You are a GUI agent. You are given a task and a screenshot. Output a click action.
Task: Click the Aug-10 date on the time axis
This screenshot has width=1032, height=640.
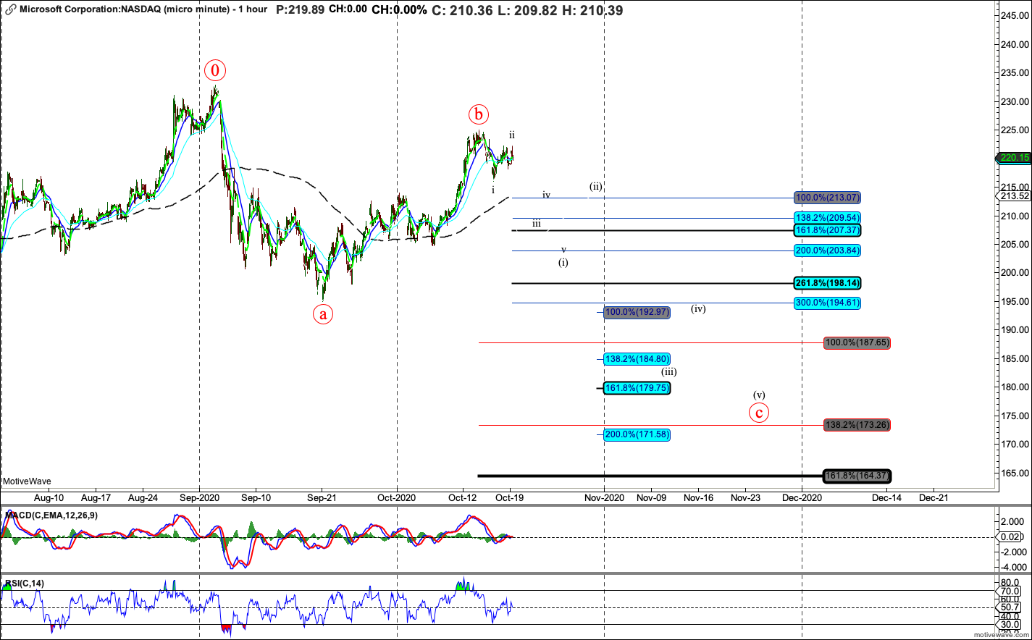tap(49, 498)
